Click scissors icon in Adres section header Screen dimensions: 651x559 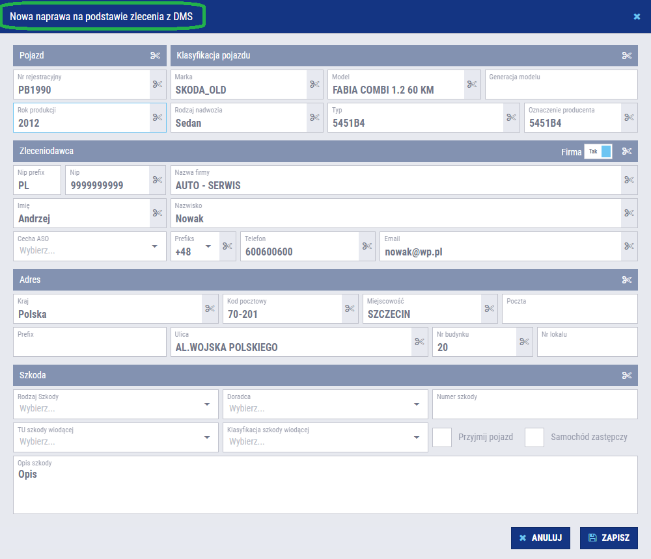coord(626,280)
